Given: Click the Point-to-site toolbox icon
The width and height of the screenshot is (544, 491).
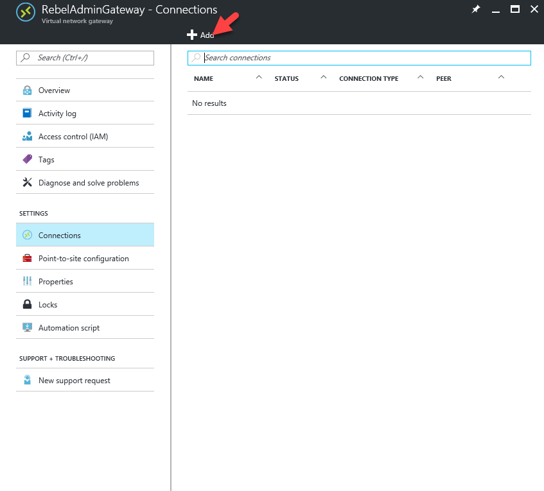Looking at the screenshot, I should pyautogui.click(x=27, y=258).
